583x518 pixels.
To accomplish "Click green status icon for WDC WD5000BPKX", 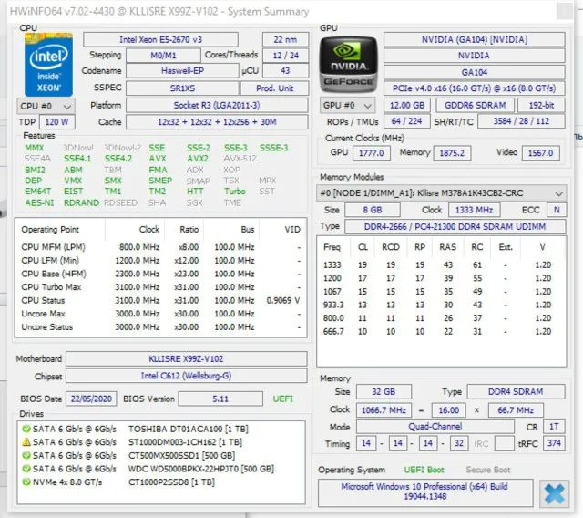I will click(26, 469).
